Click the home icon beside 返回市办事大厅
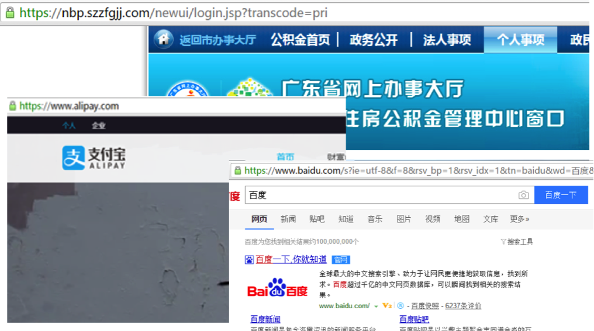594x331 pixels. (164, 39)
